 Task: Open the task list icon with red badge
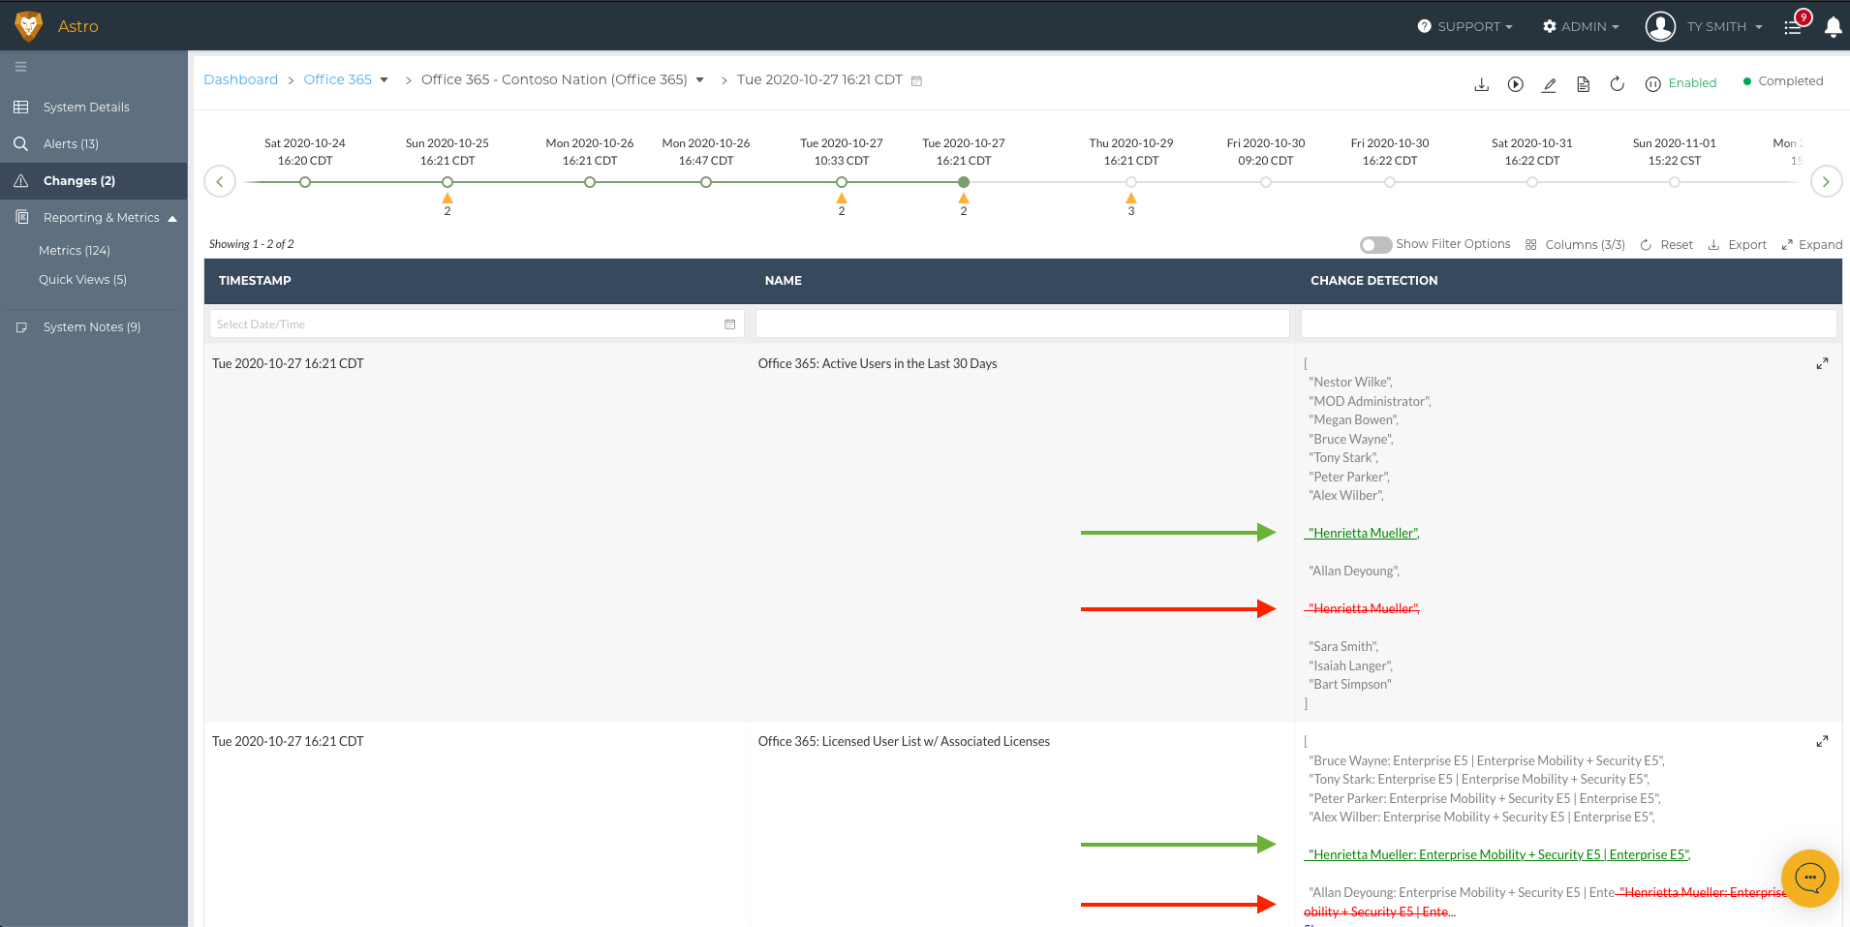click(1794, 26)
